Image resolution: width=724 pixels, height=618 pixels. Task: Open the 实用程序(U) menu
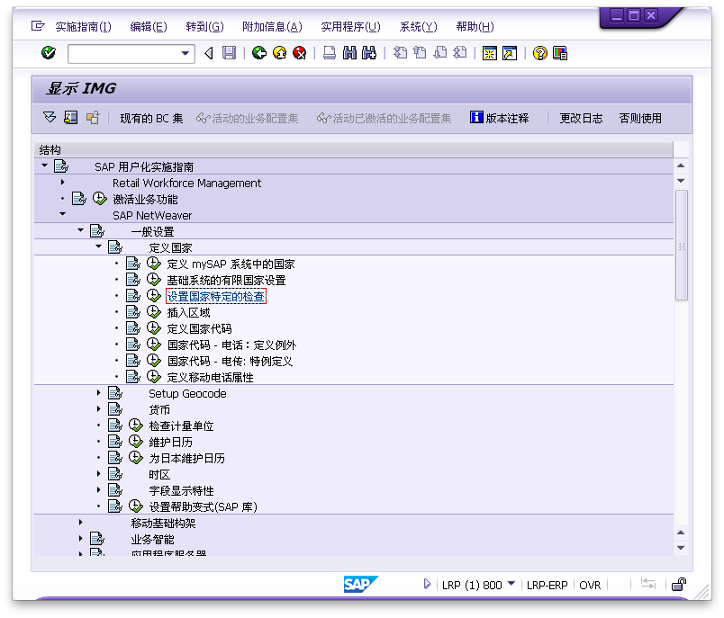(x=350, y=27)
